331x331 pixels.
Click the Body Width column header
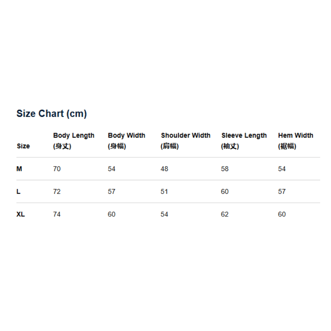click(127, 141)
